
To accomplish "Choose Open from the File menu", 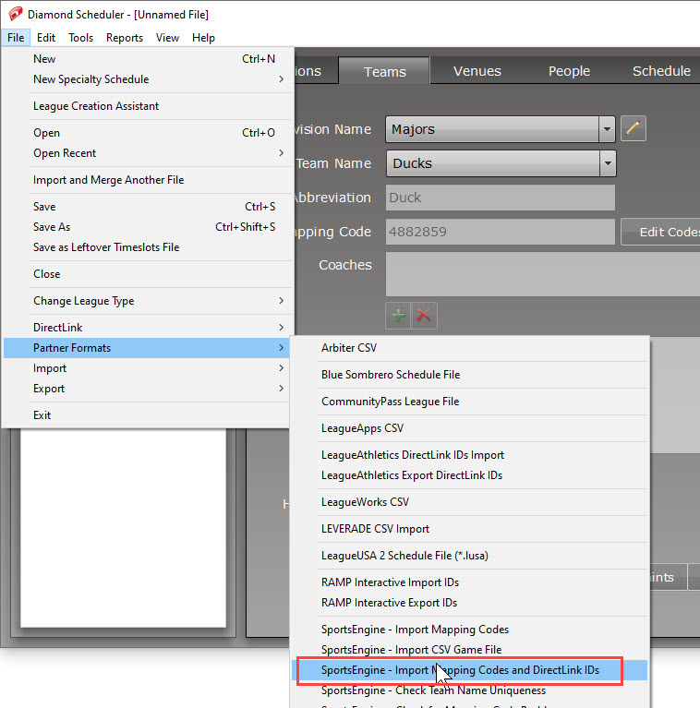I will (x=148, y=133).
